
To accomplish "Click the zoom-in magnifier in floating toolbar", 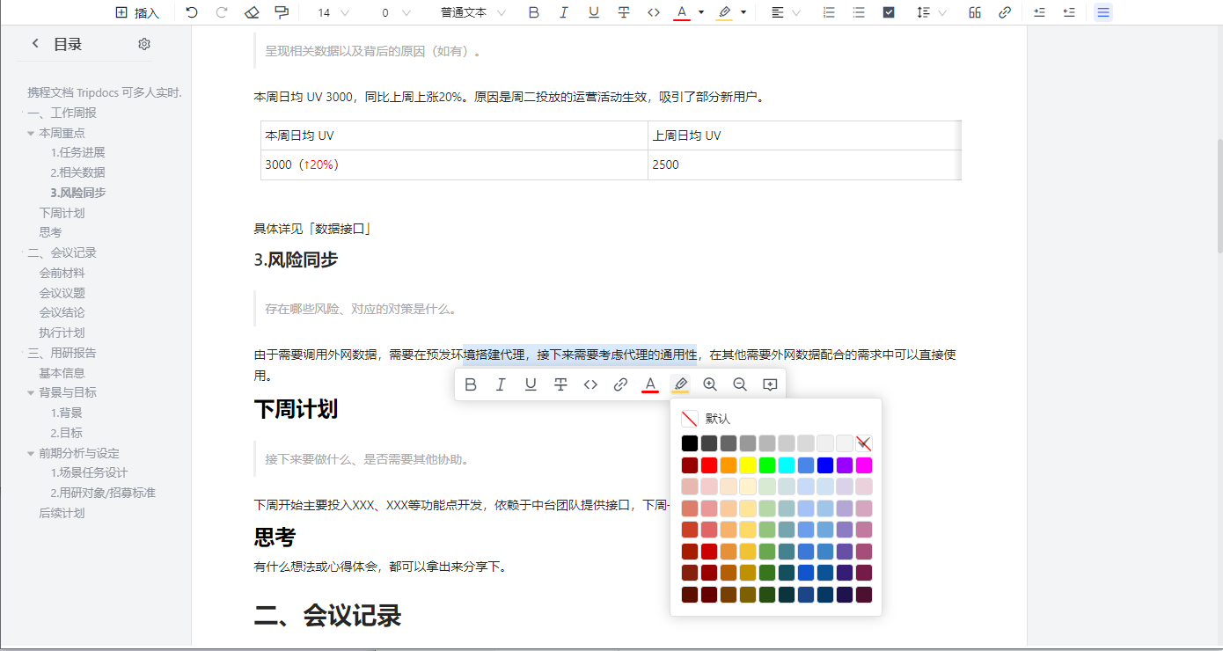I will [710, 384].
